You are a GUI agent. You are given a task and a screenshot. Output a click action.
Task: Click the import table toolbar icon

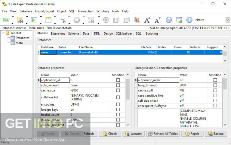point(34,20)
